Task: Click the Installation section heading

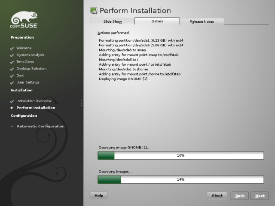Action: (x=21, y=90)
